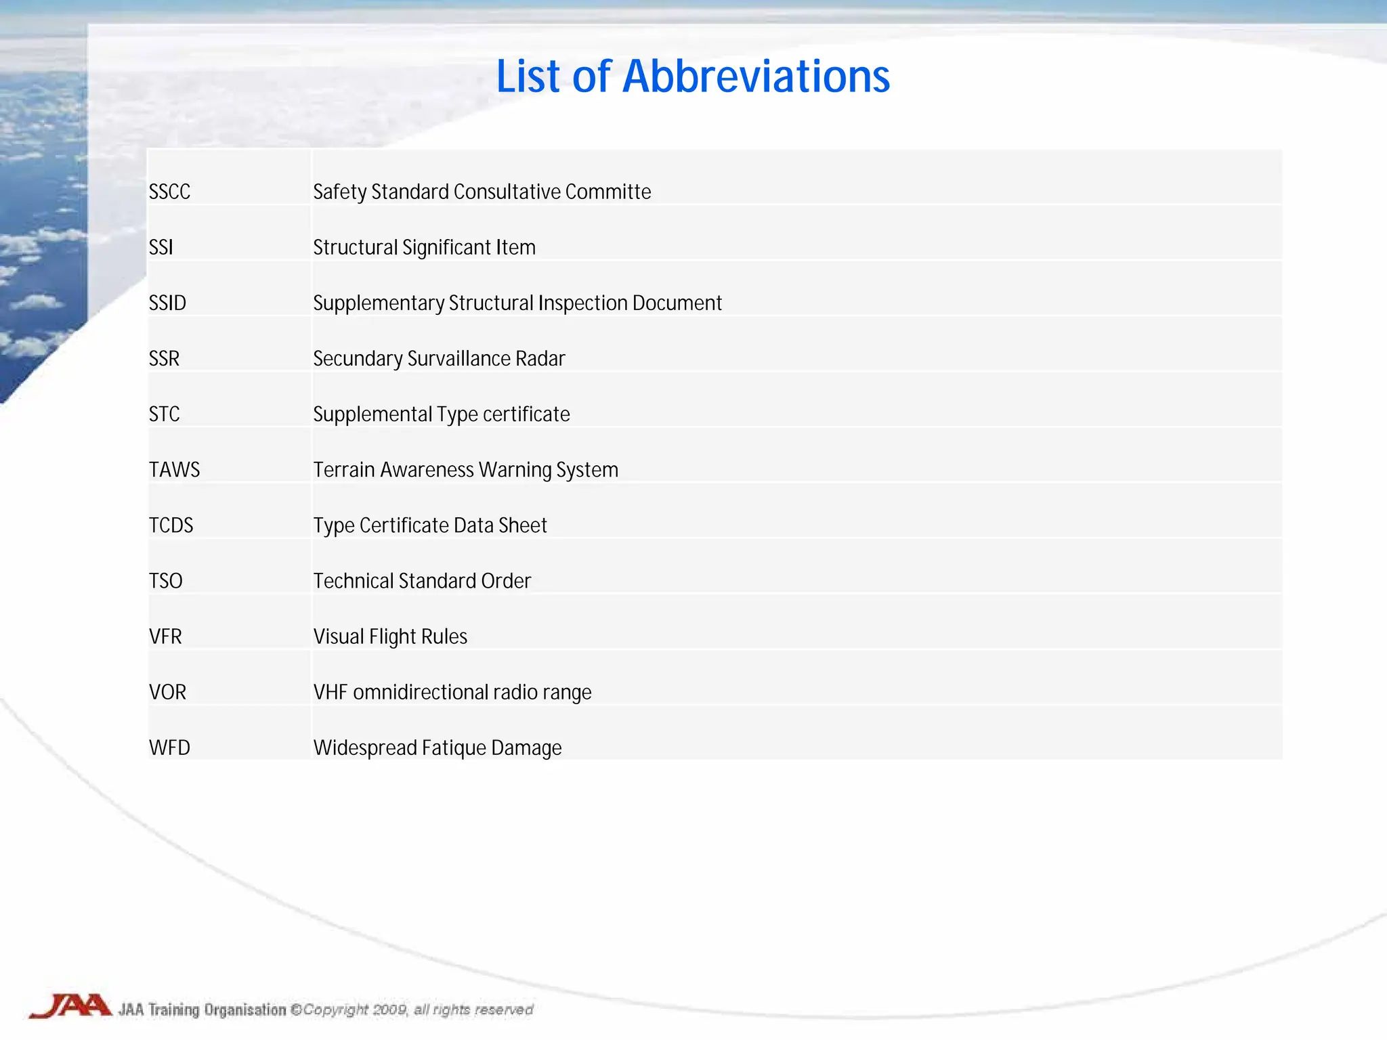Viewport: 1387px width, 1040px height.
Task: Click the VOR abbreviation cell
Action: [229, 678]
